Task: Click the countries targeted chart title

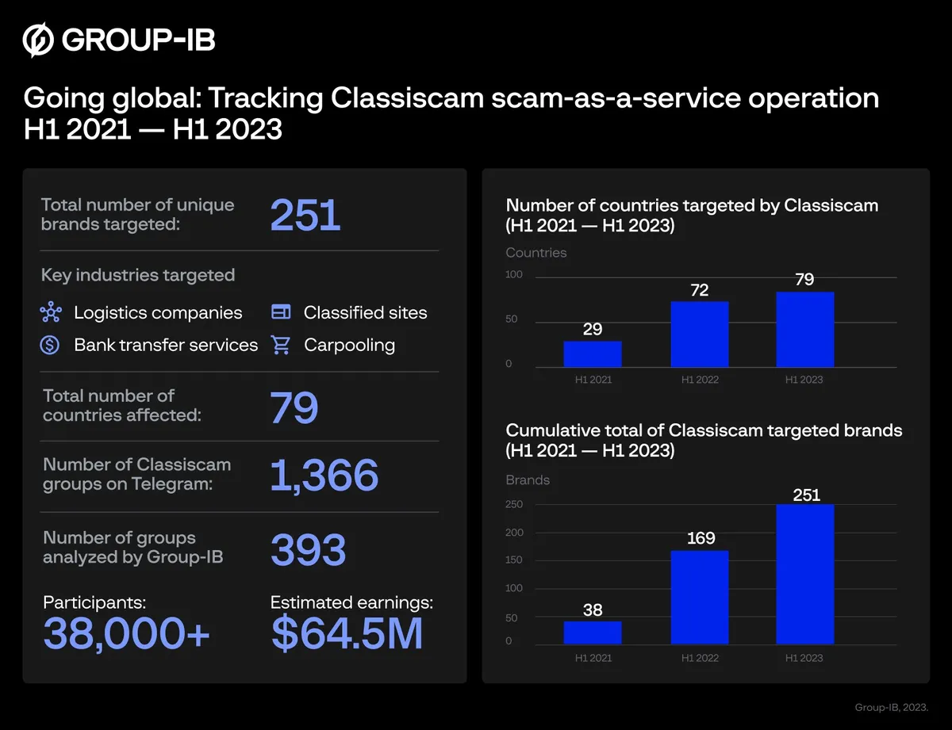Action: 692,215
